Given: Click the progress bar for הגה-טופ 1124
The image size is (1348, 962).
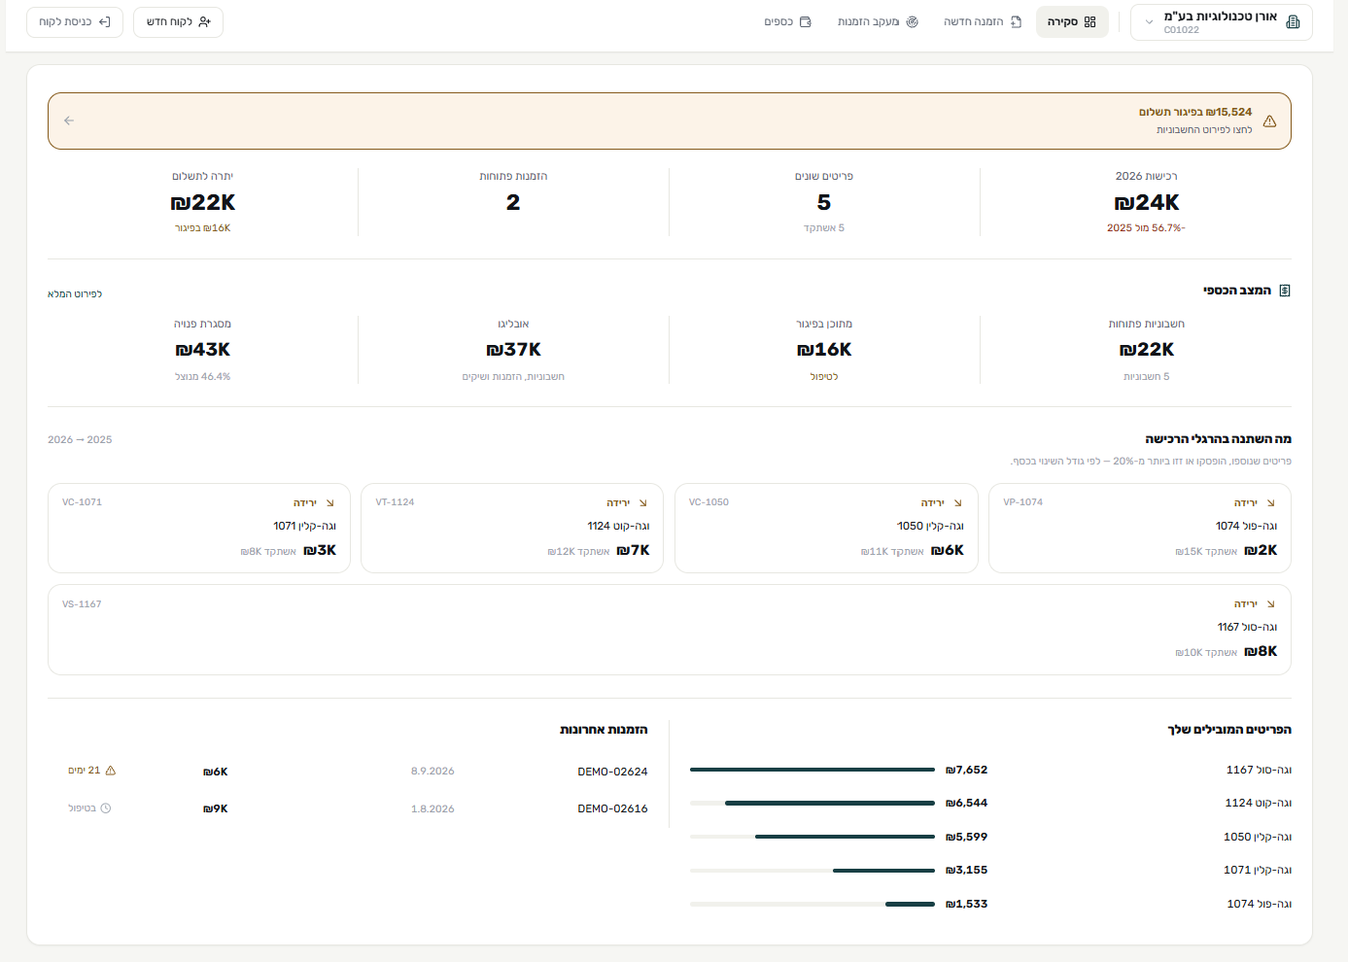Looking at the screenshot, I should tap(812, 803).
